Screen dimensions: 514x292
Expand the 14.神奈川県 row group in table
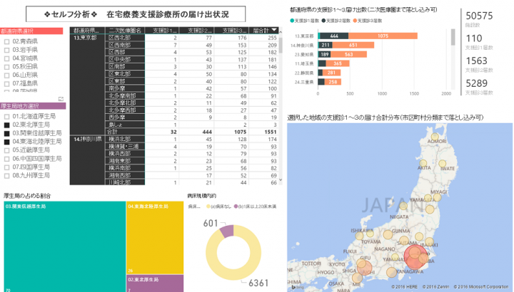click(87, 140)
